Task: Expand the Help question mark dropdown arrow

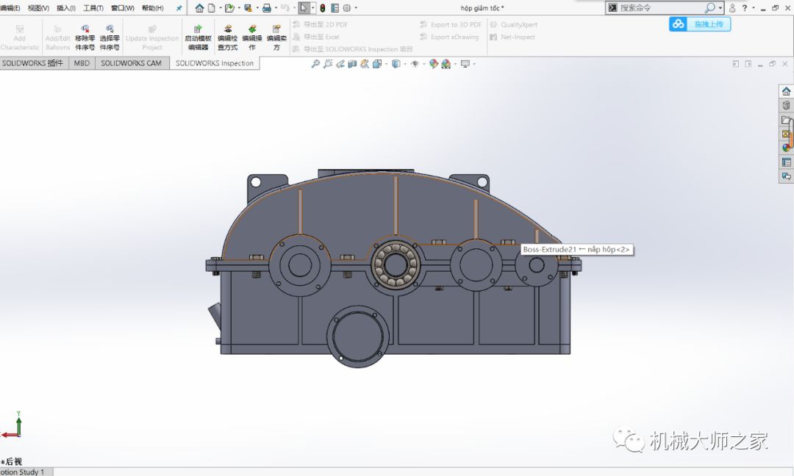Action: (x=753, y=8)
